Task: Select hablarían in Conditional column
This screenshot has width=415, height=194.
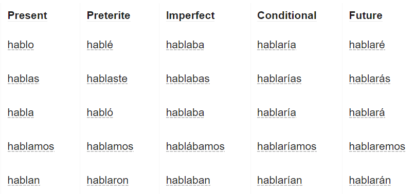Action: click(x=279, y=180)
